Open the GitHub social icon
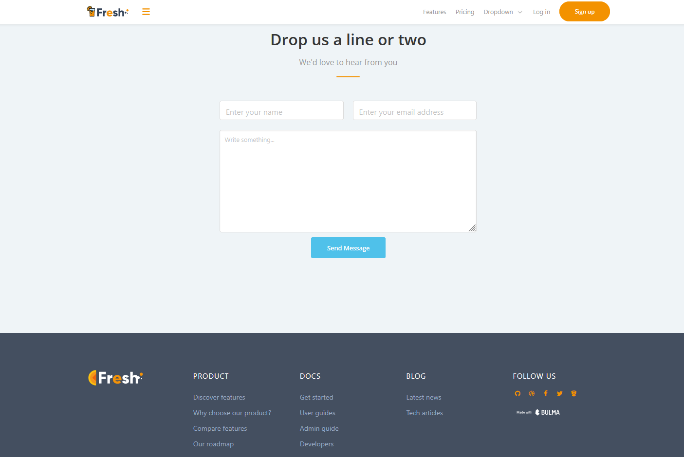Image resolution: width=684 pixels, height=457 pixels. click(518, 394)
